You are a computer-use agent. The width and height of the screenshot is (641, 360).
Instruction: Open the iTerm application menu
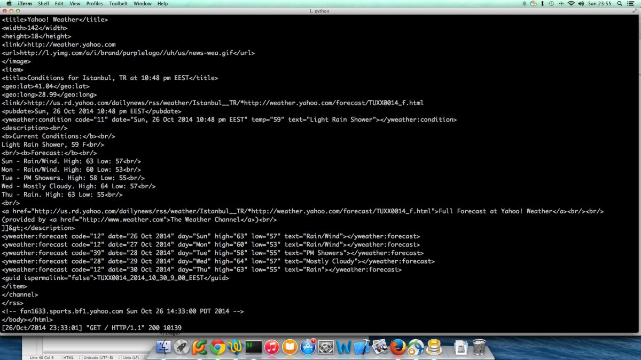pyautogui.click(x=25, y=3)
